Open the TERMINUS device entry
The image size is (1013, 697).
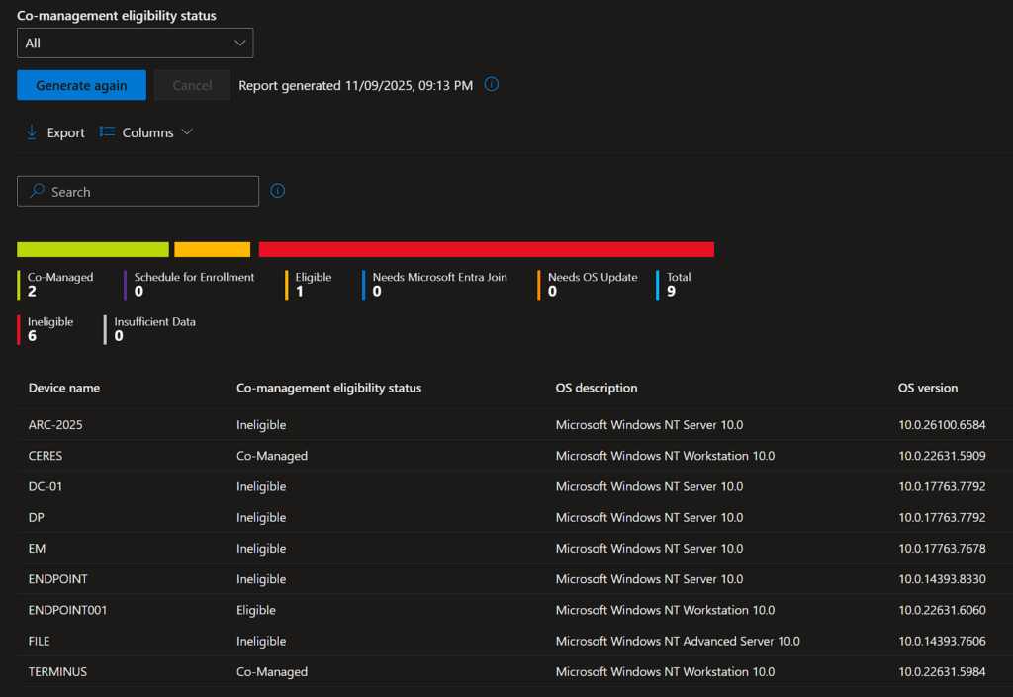pos(57,671)
